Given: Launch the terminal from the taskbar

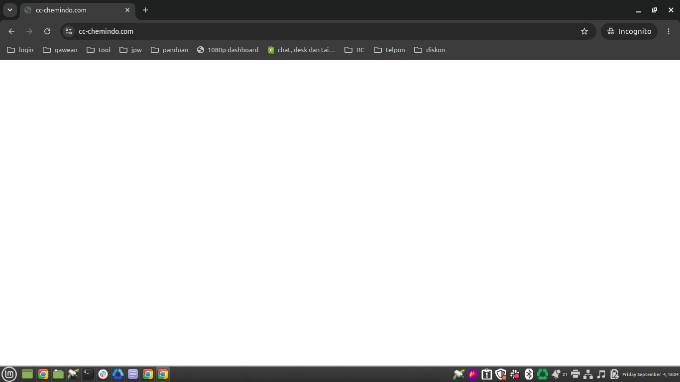Looking at the screenshot, I should [x=88, y=374].
